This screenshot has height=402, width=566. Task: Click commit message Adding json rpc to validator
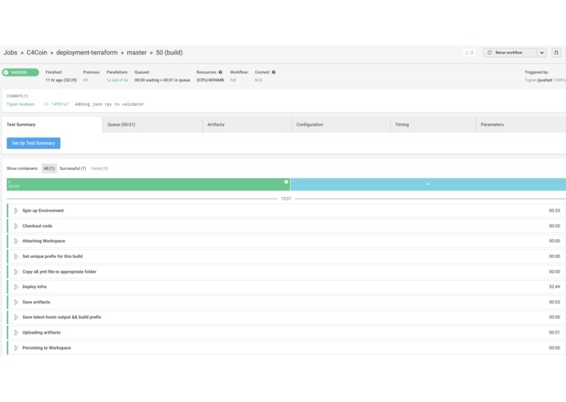[x=109, y=104]
